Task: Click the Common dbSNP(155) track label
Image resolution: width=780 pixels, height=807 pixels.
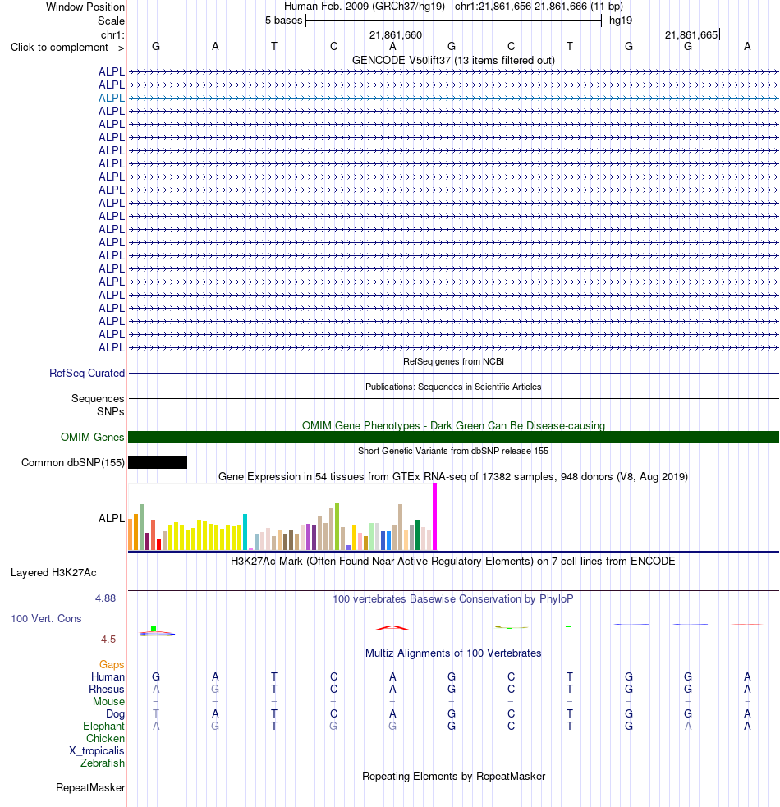Action: click(x=73, y=463)
